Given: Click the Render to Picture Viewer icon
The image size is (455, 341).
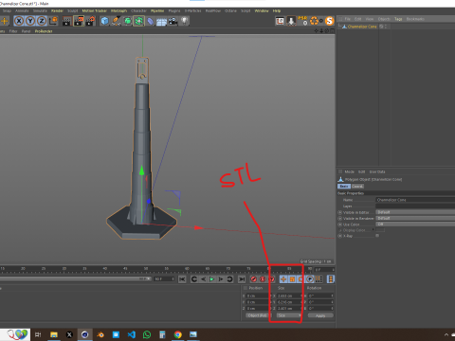Looking at the screenshot, I should tap(79, 21).
